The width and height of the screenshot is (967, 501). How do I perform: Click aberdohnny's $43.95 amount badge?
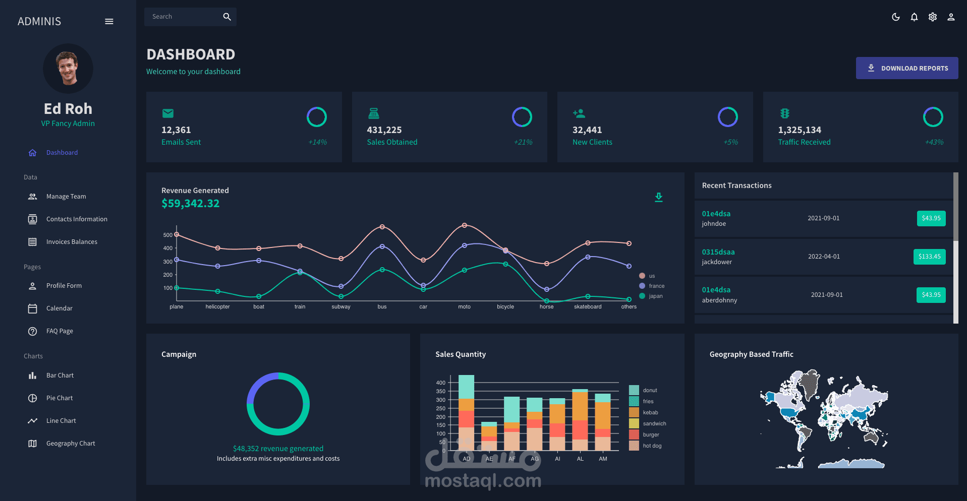[x=931, y=295]
